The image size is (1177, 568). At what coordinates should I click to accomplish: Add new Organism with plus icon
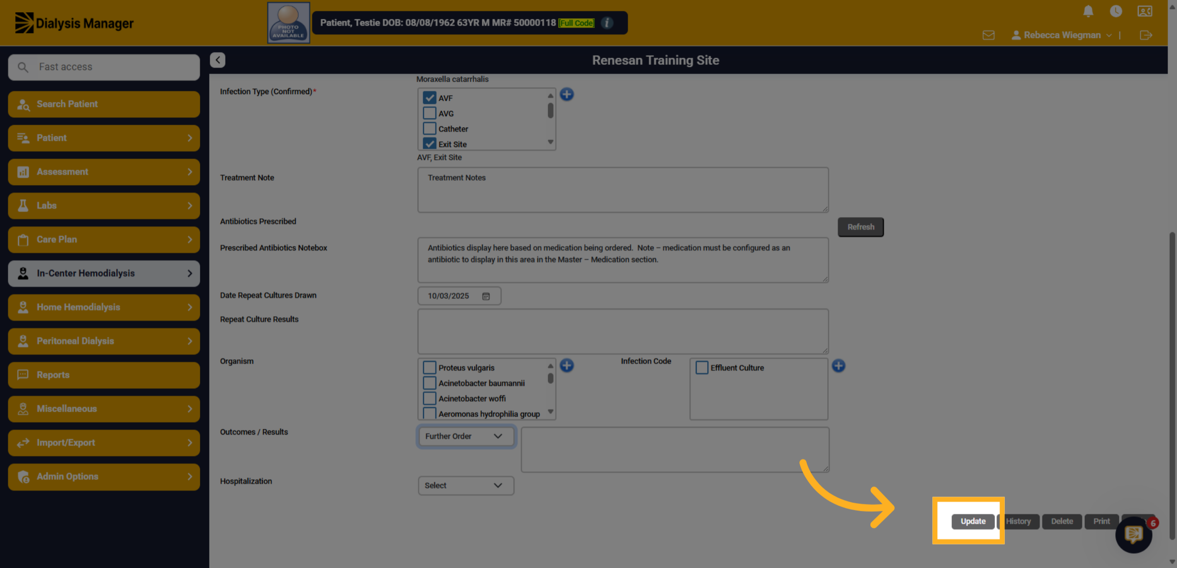pos(567,365)
